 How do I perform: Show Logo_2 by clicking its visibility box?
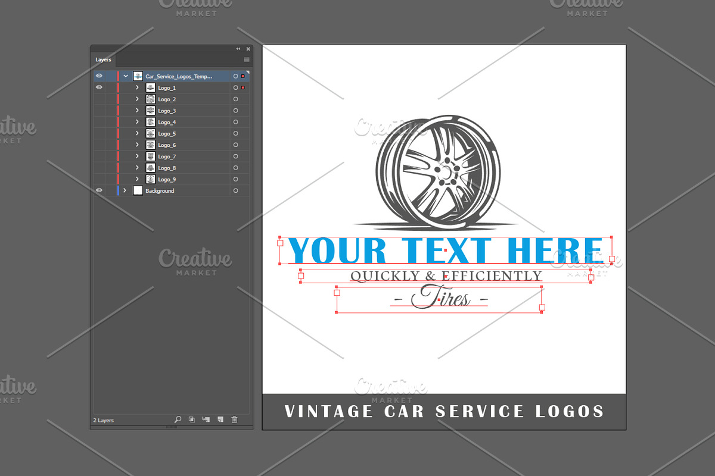(x=99, y=99)
